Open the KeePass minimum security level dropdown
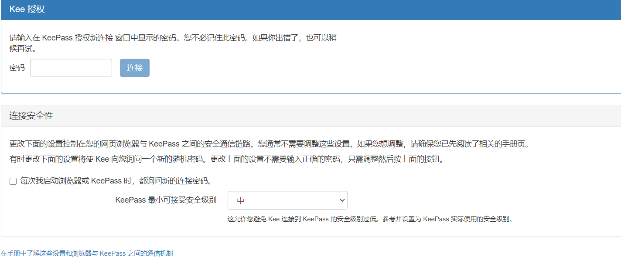The image size is (621, 260). [x=287, y=200]
